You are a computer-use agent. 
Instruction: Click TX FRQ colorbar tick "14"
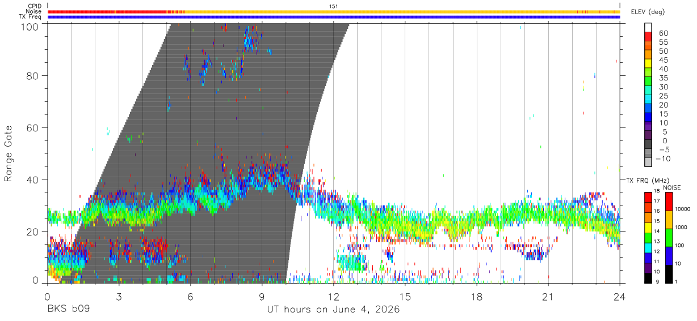tap(656, 232)
